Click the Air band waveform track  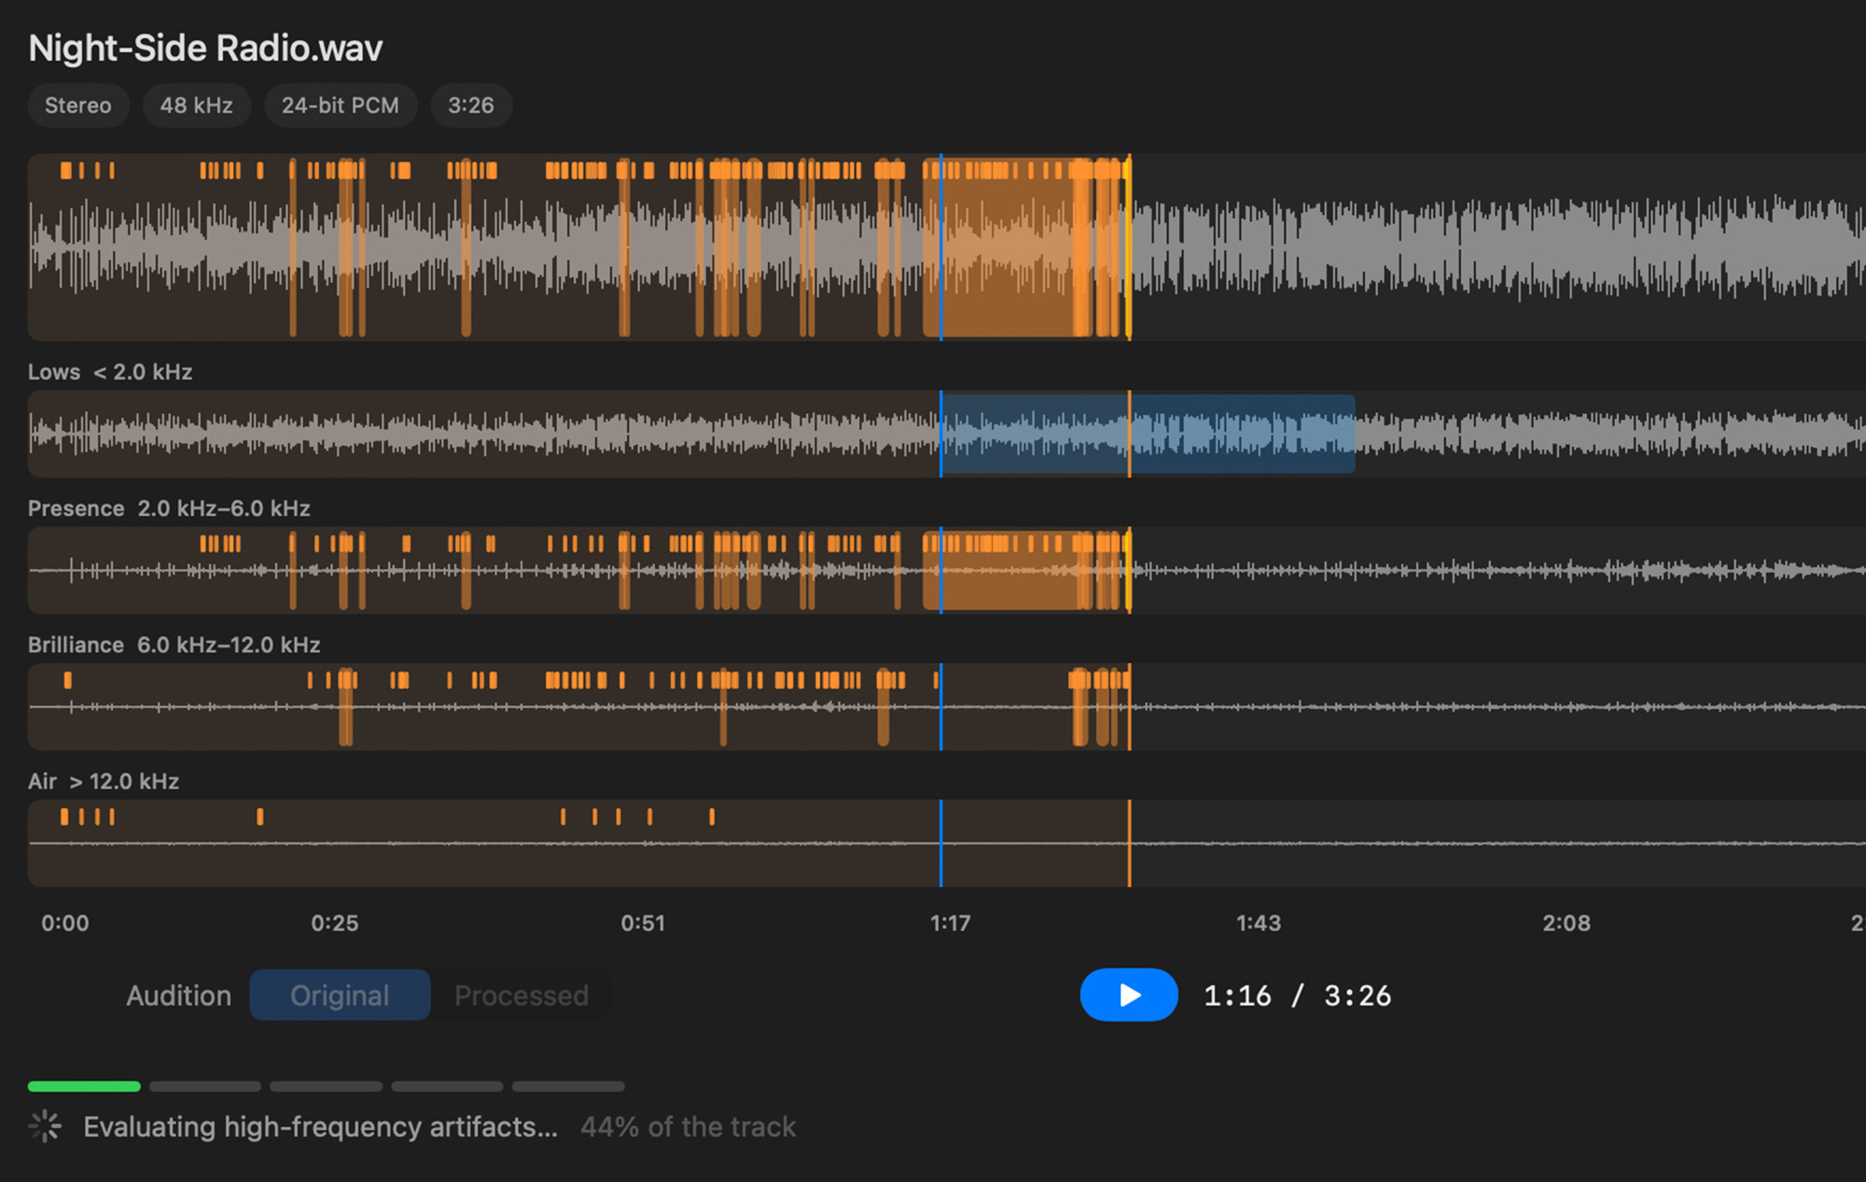(947, 842)
